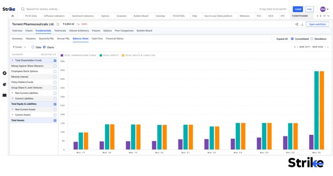Open the Volume & Delivery tab

pyautogui.click(x=79, y=31)
